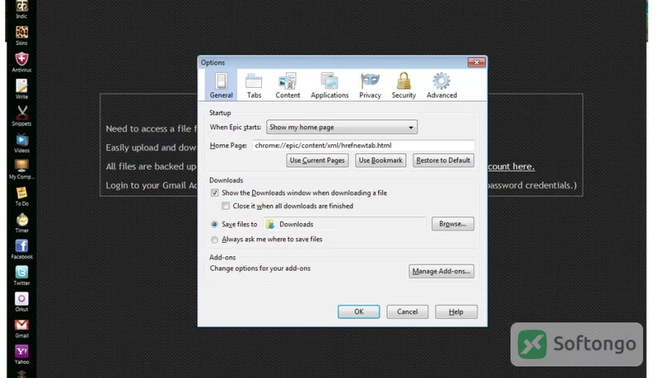
Task: Switch to the Content options tab
Action: click(288, 85)
